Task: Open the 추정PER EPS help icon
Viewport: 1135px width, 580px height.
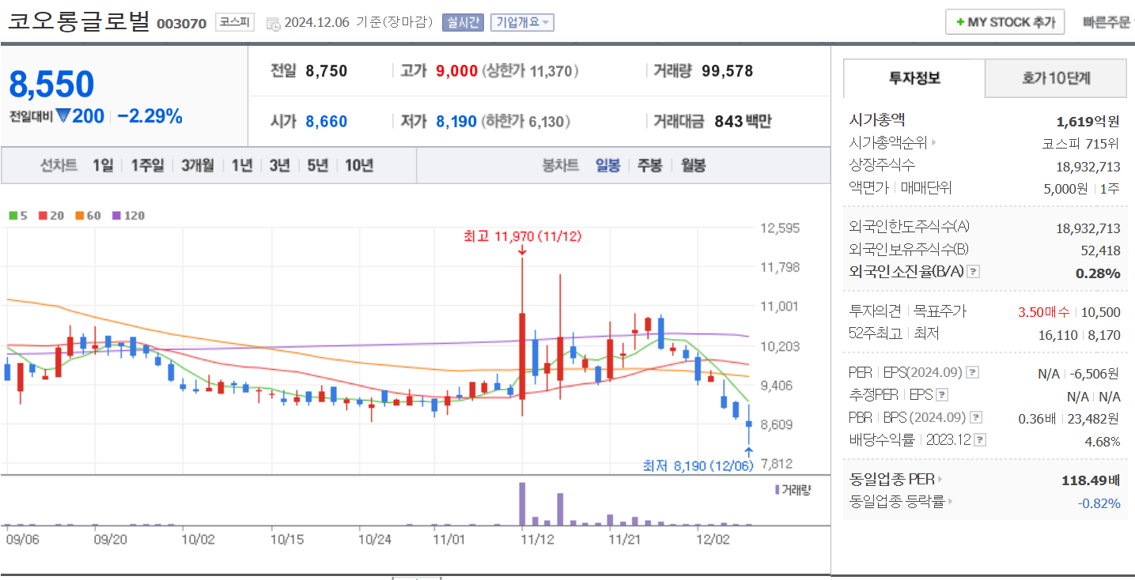Action: 941,396
